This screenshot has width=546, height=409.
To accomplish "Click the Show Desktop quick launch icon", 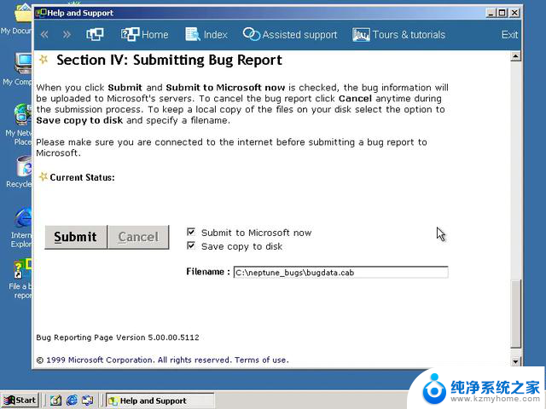I will (x=55, y=400).
